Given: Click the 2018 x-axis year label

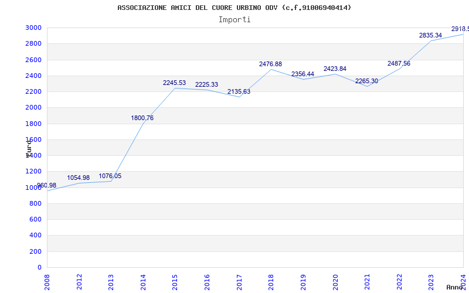Looking at the screenshot, I should pos(271,281).
